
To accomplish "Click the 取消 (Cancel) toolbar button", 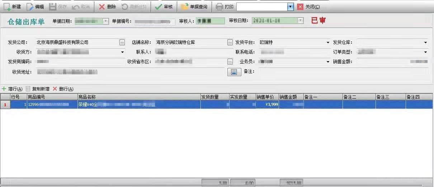I will [x=81, y=6].
